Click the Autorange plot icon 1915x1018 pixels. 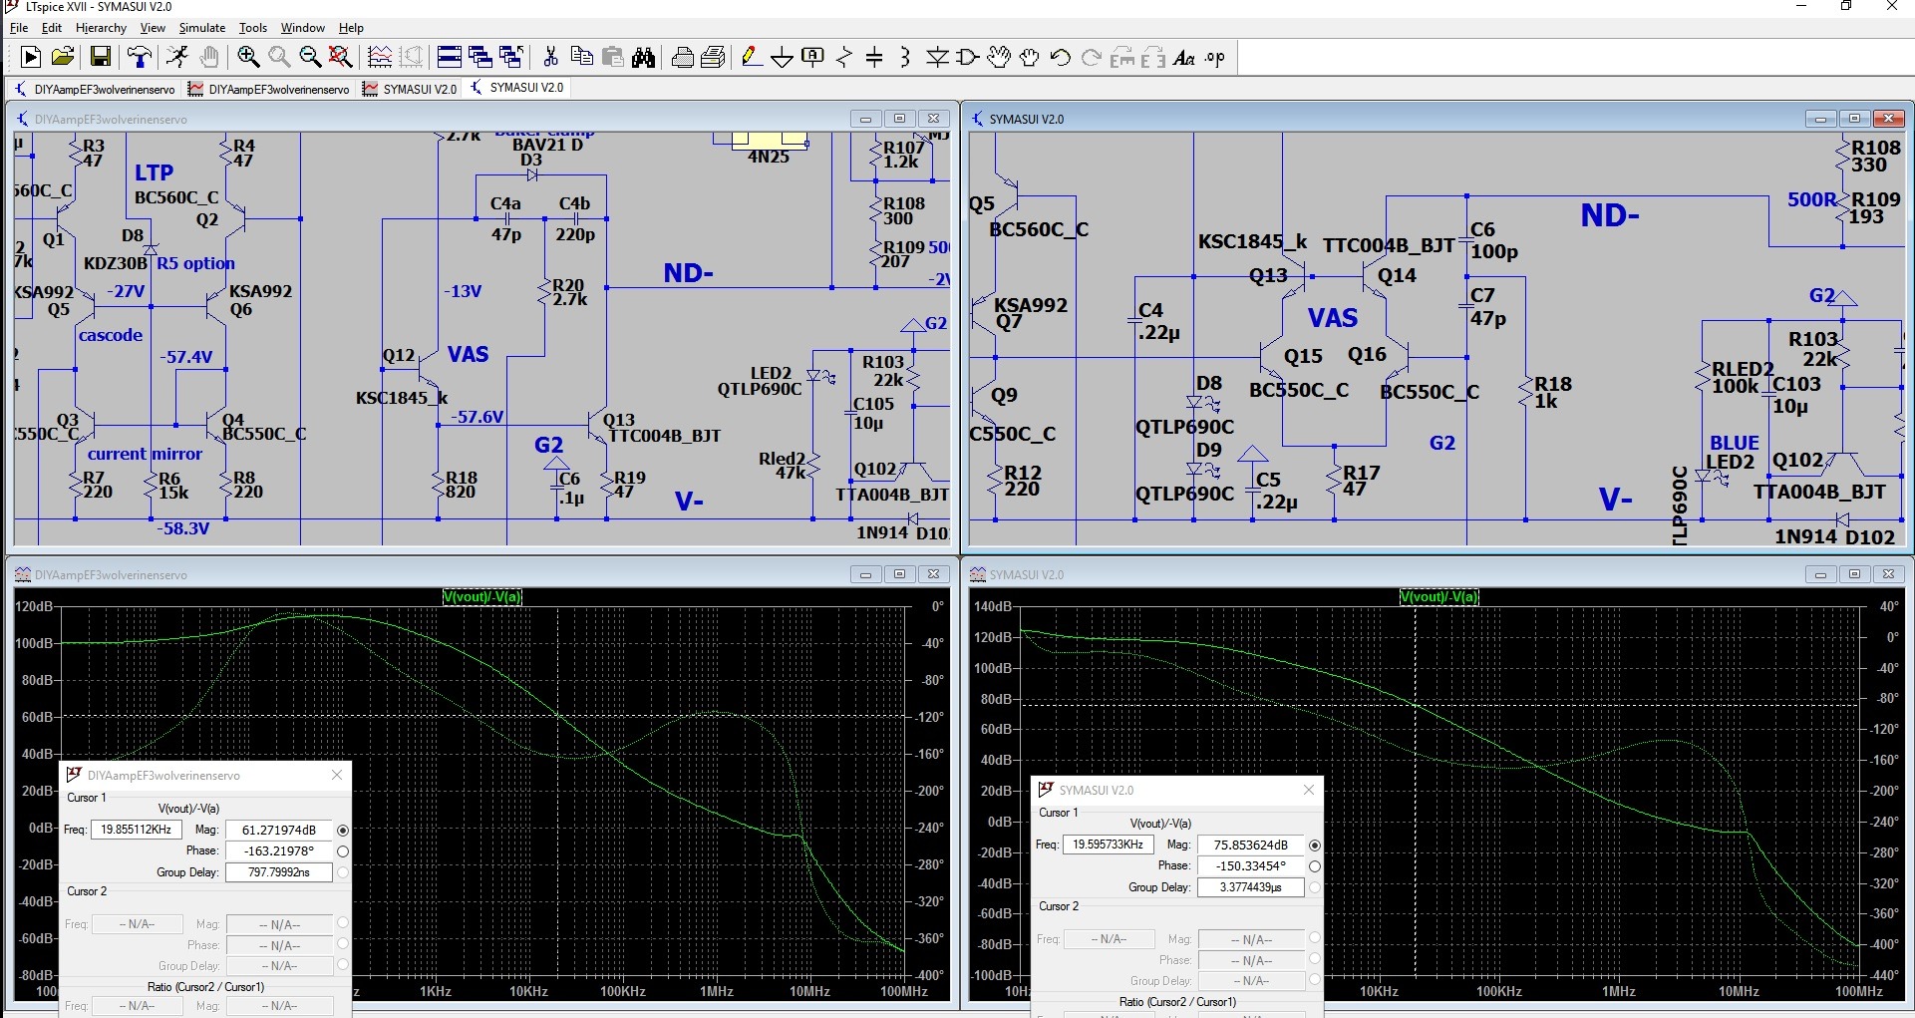[x=379, y=57]
